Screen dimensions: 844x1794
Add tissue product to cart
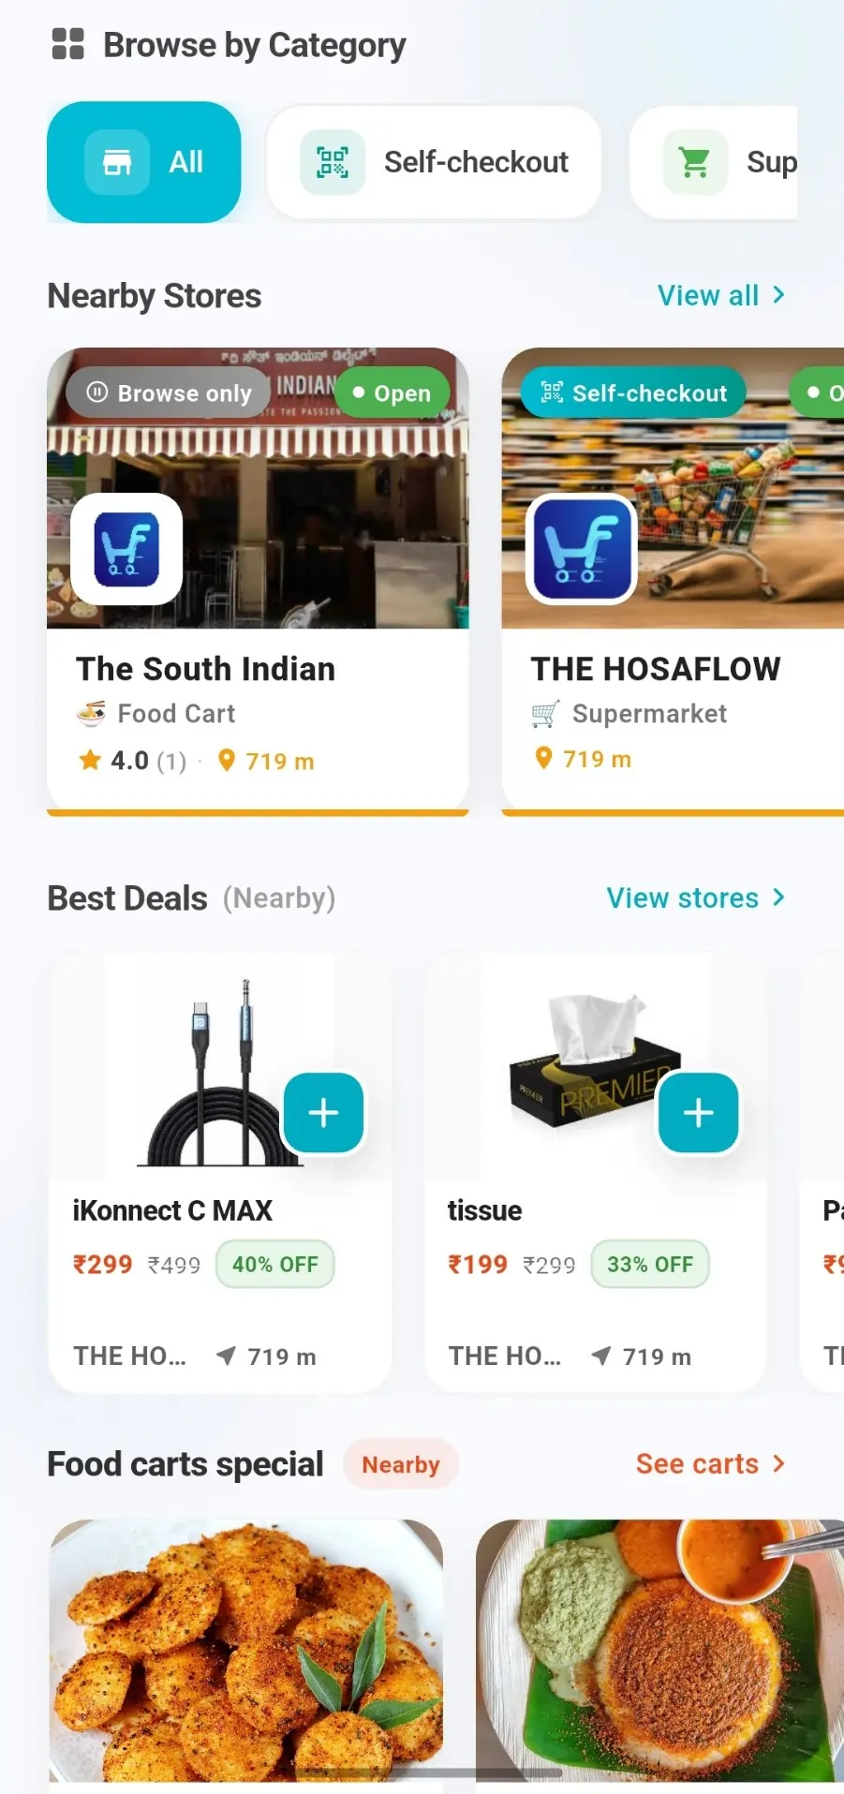coord(698,1113)
